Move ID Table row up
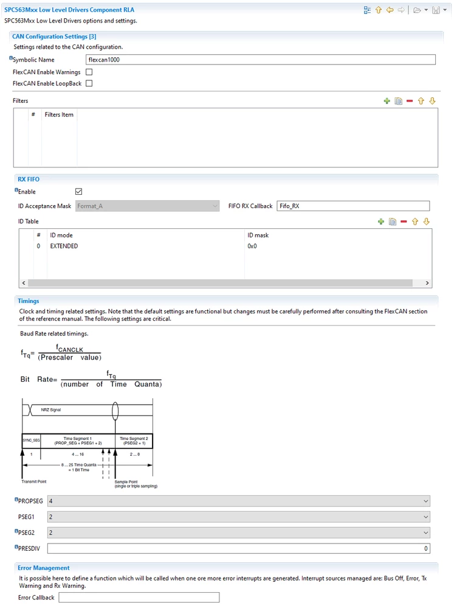The width and height of the screenshot is (454, 608). pos(415,222)
